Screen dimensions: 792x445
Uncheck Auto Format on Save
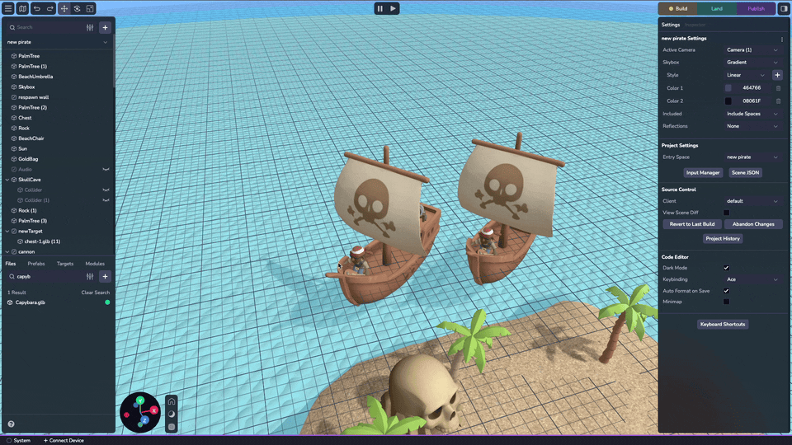[x=726, y=291]
